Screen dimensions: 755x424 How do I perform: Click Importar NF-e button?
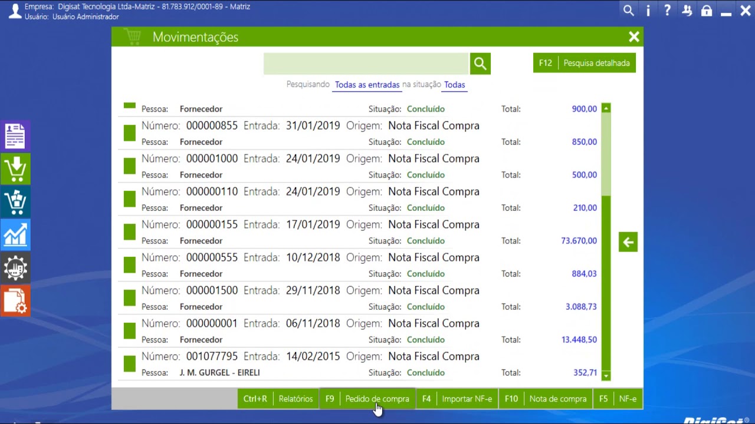point(457,399)
